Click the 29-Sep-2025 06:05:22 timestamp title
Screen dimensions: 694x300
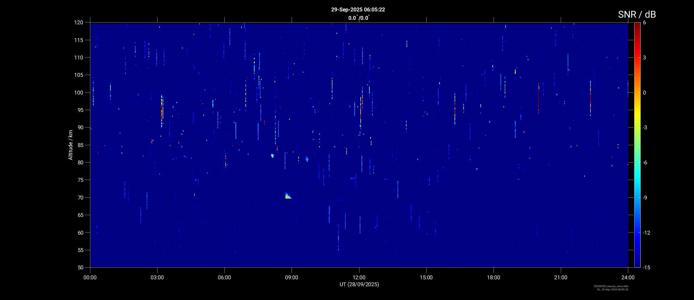tap(358, 10)
